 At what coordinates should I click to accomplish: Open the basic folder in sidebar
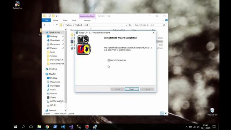pyautogui.click(x=52, y=52)
